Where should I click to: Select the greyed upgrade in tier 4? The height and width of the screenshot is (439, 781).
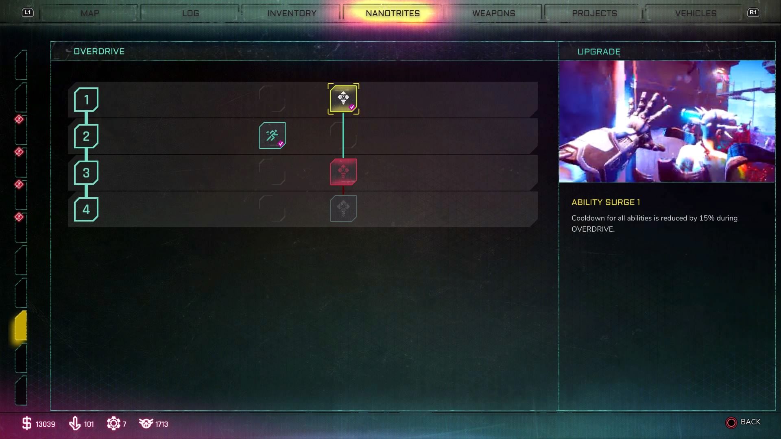(x=343, y=209)
